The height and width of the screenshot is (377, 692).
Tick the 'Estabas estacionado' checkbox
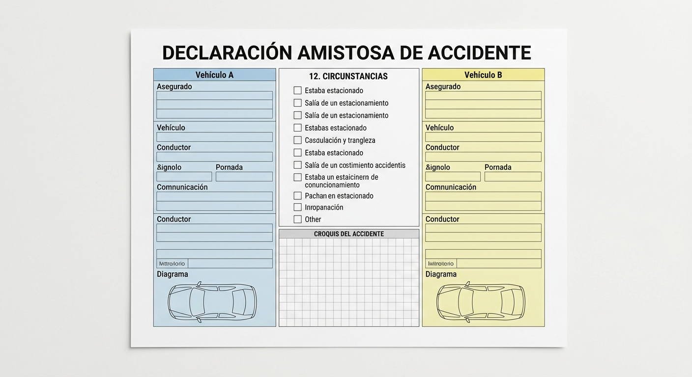297,128
